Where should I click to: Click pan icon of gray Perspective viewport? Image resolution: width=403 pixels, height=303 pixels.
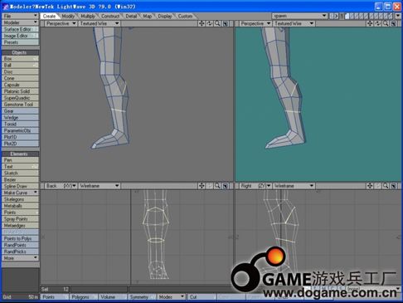[201, 23]
